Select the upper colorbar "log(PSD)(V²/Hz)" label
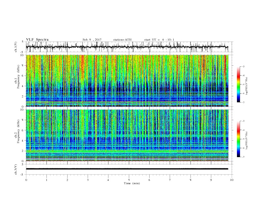 247,86
